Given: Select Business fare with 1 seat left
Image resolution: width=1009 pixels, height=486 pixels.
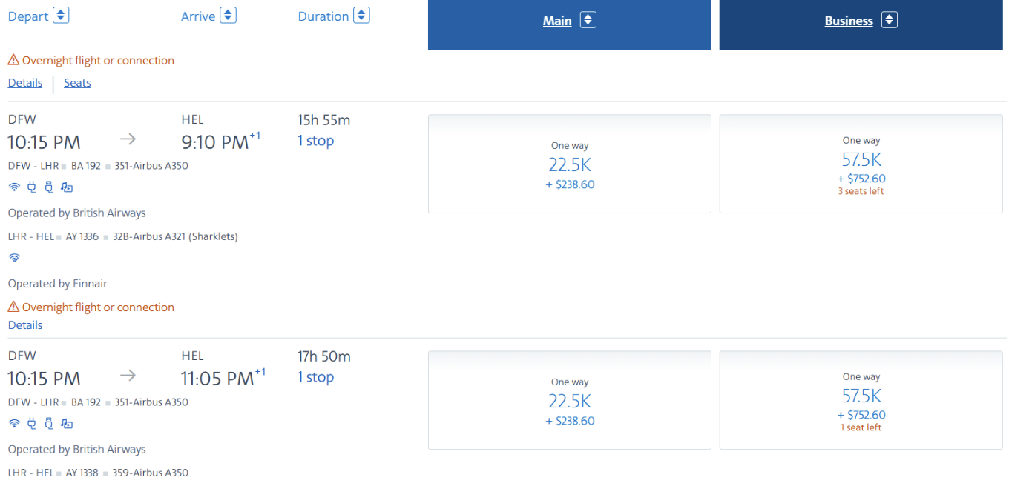Looking at the screenshot, I should coord(861,400).
